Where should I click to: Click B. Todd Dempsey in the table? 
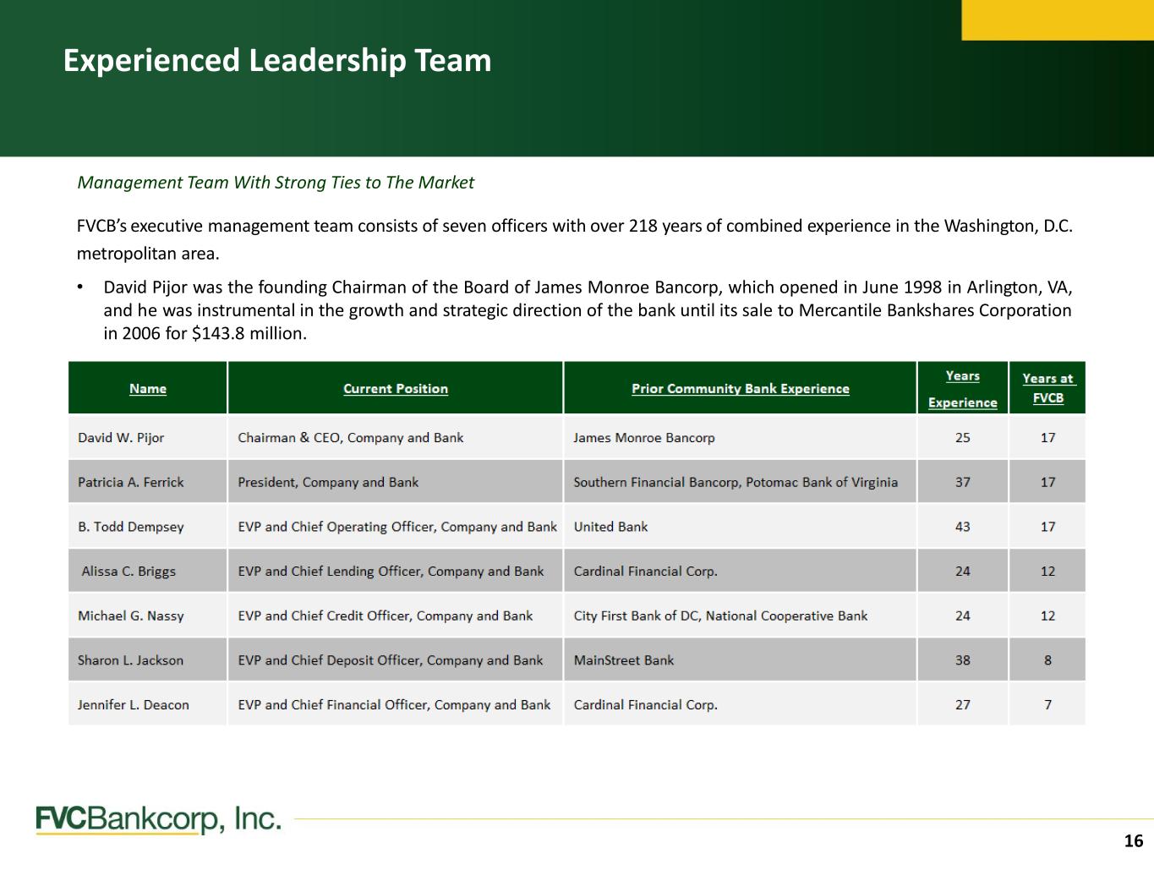click(x=130, y=527)
